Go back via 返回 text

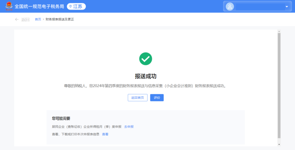tap(25, 20)
